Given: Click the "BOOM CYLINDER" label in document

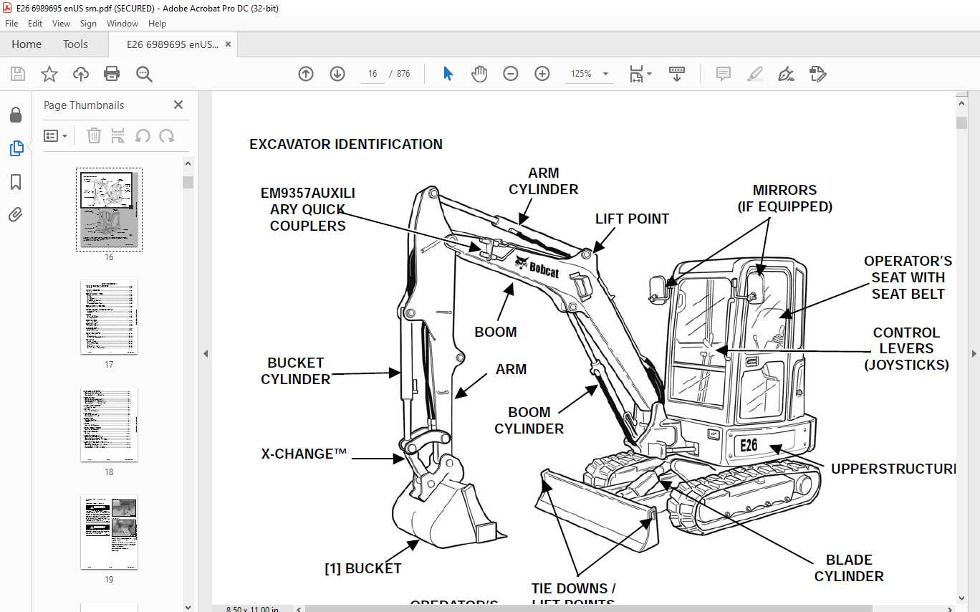Looking at the screenshot, I should click(529, 421).
